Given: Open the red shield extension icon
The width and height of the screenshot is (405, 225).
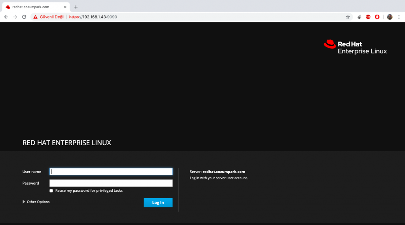Looking at the screenshot, I should point(377,17).
